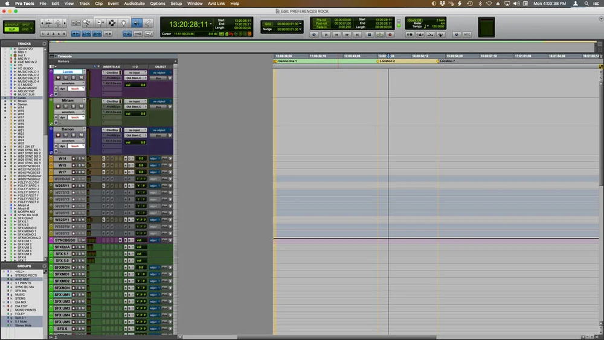Viewport: 604px width, 340px height.
Task: Click the Damon track name
Action: click(68, 129)
